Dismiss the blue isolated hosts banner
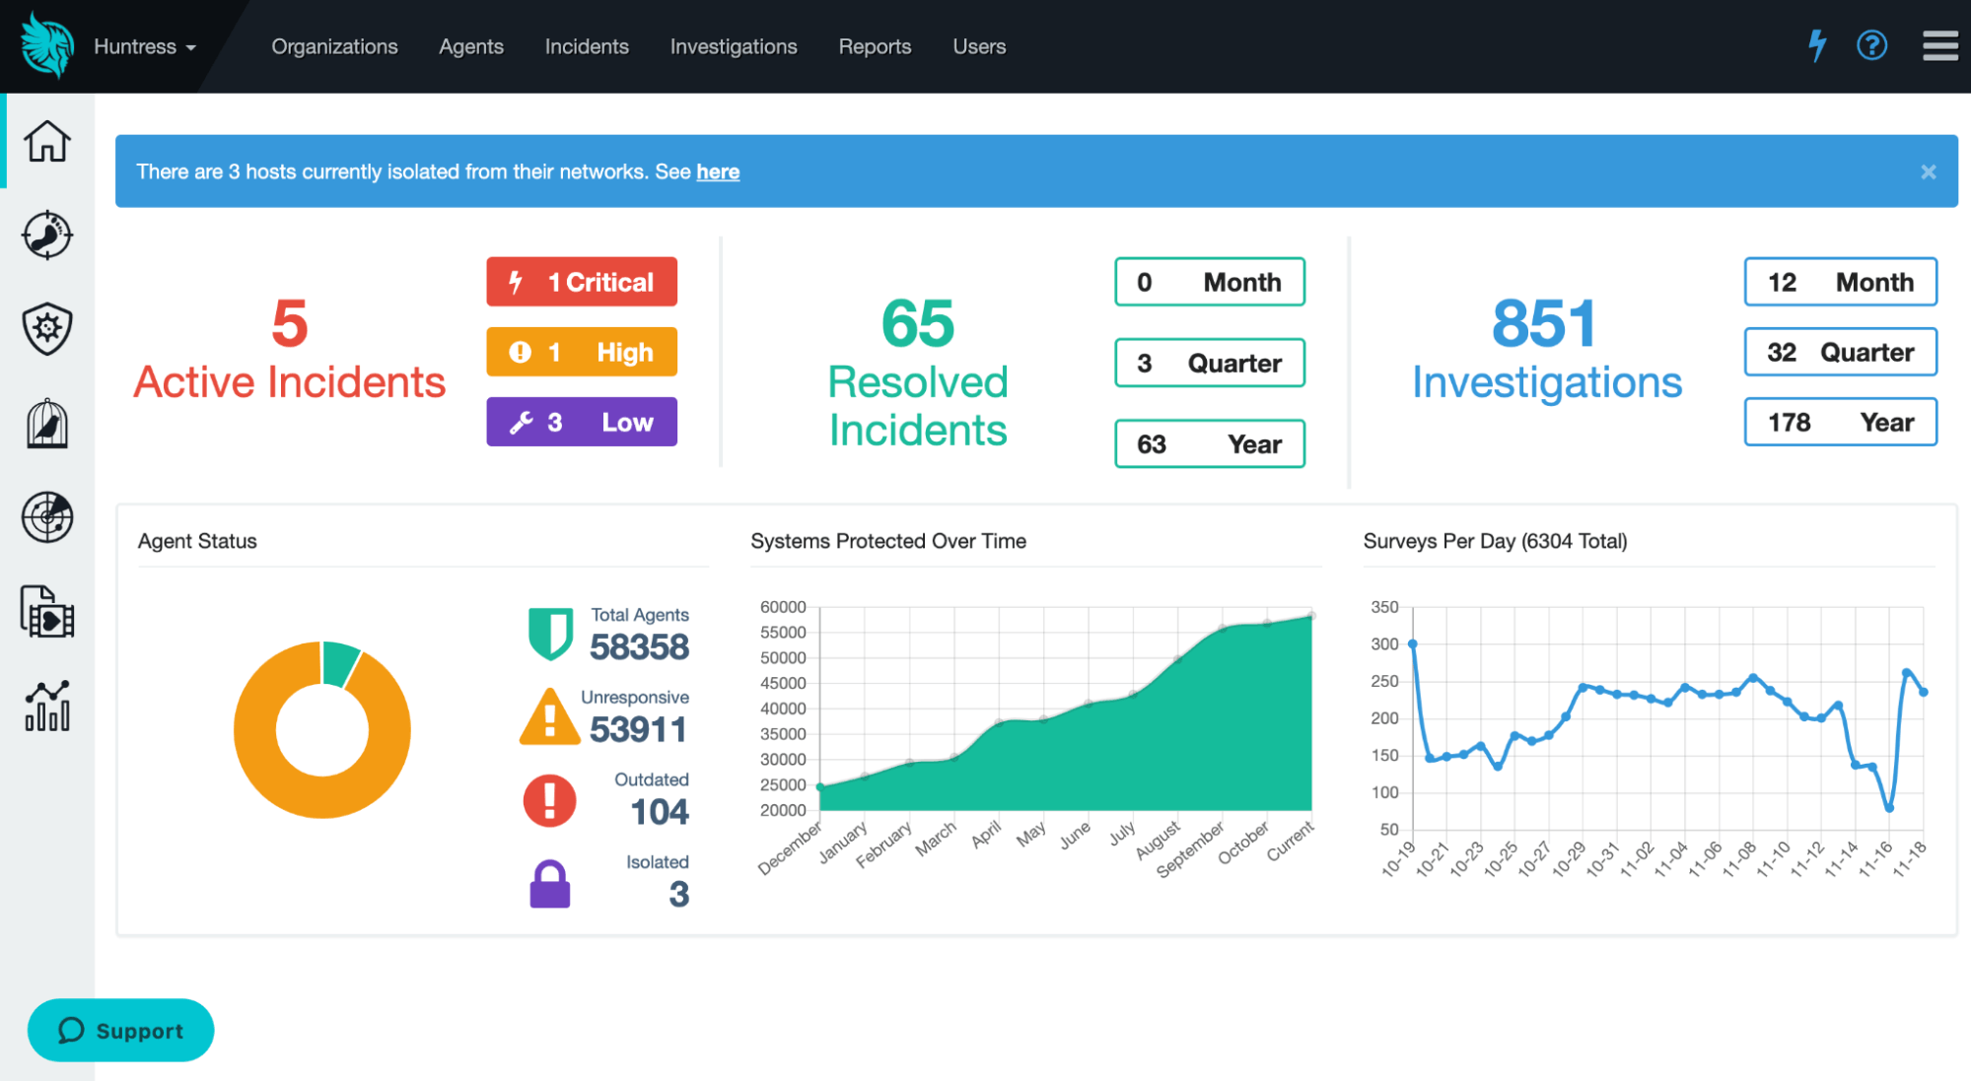 (1928, 171)
